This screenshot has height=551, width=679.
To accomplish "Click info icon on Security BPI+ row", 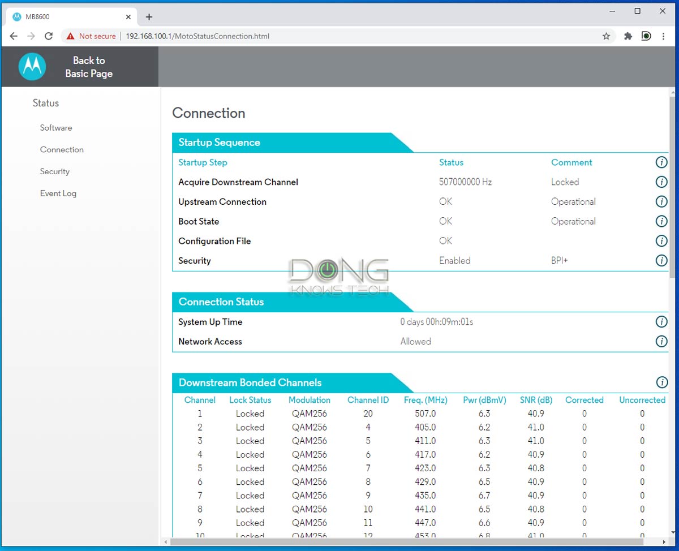I will tap(661, 261).
